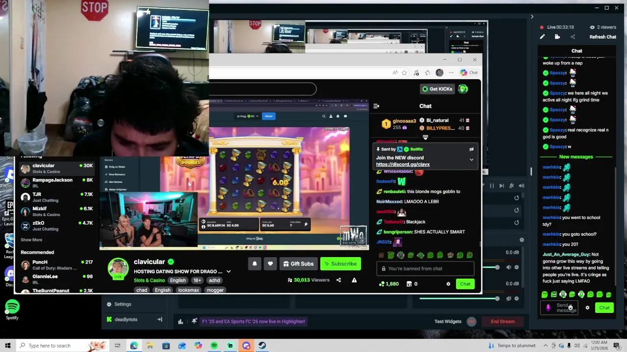Toggle the muted microphone icon in playback row
The height and width of the screenshot is (352, 627).
coord(511,186)
